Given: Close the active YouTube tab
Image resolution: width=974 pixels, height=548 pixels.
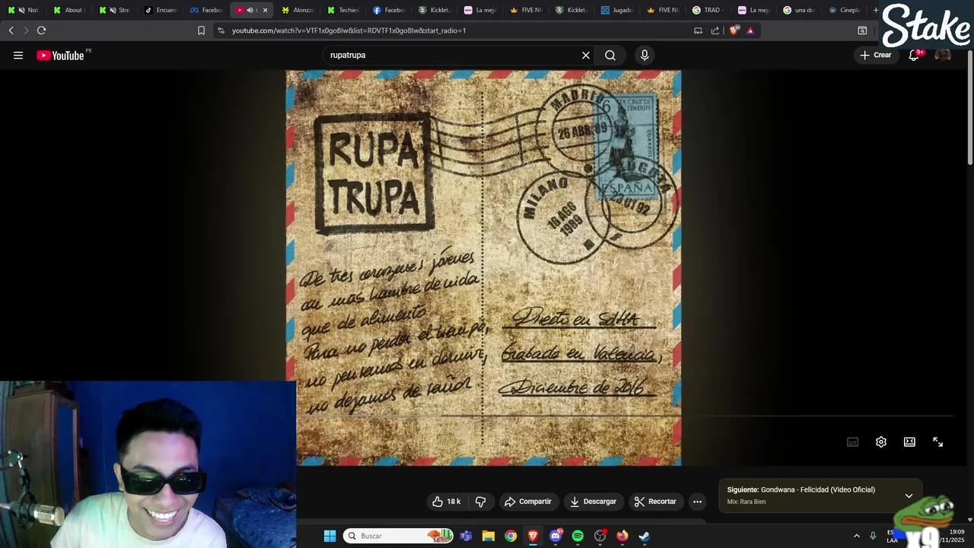Looking at the screenshot, I should [x=265, y=10].
